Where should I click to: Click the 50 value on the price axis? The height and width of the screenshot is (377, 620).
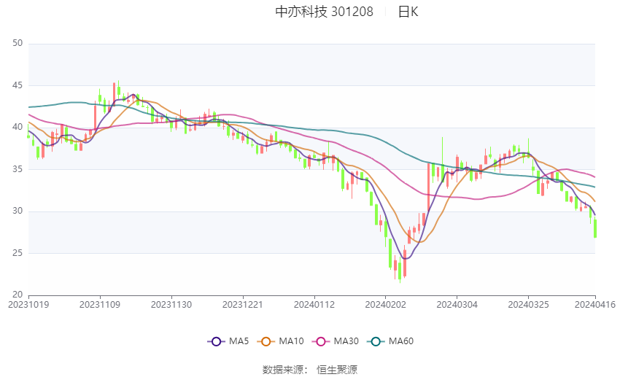[x=18, y=44]
